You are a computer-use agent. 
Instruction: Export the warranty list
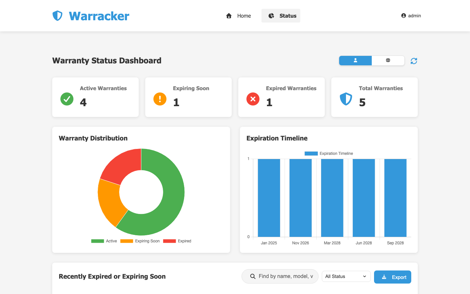393,277
